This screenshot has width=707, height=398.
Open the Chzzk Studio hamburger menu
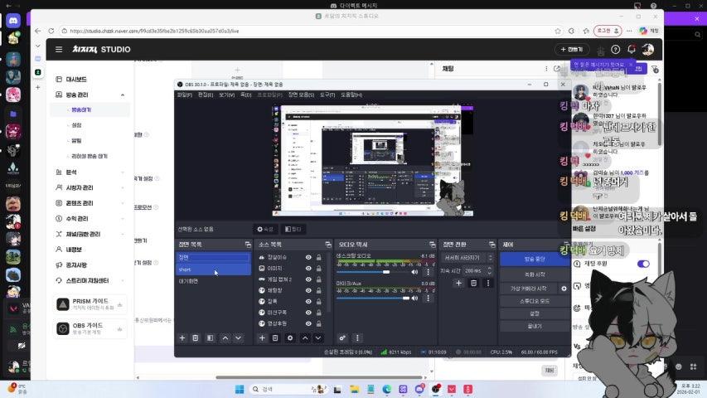click(x=59, y=49)
